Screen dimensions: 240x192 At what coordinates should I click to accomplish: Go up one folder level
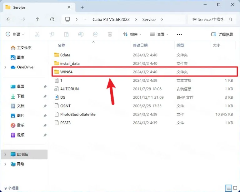click(37, 19)
